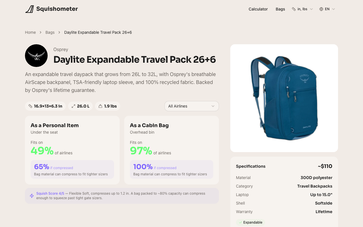
Task: Click the expand-arrows icon in volume chip
Action: pos(73,106)
